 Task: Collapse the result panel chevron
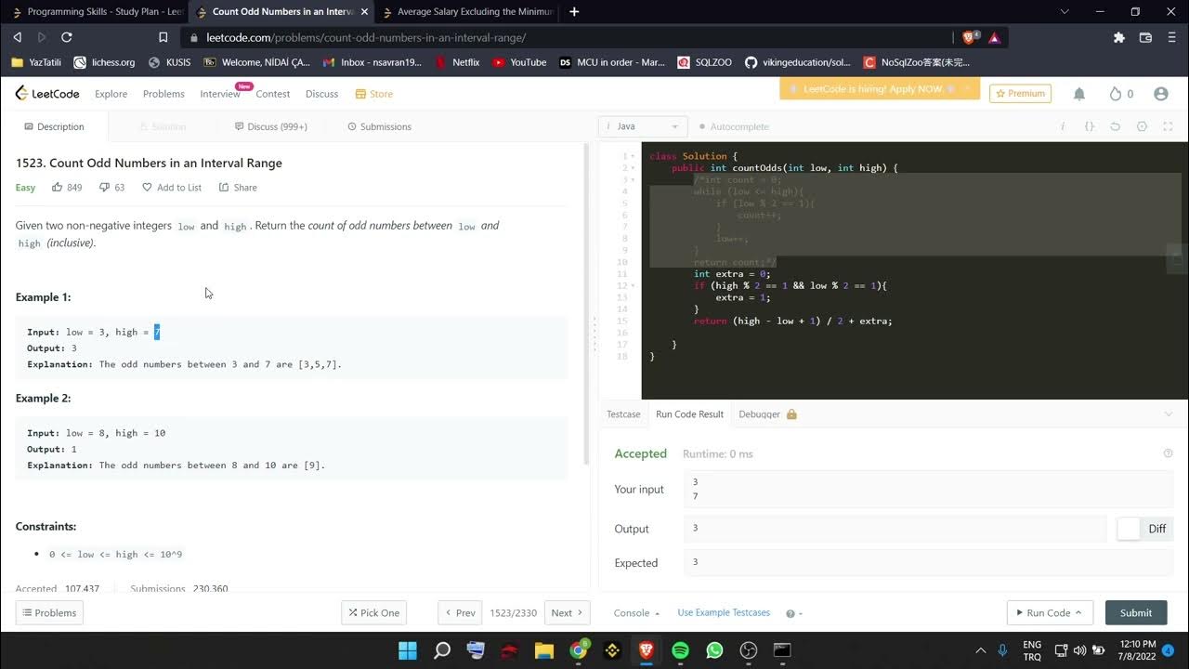point(1169,414)
